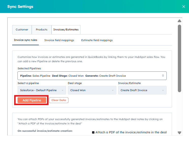Open the Invoice field mappings subtab
Screen dimensions: 189x145
(59, 40)
